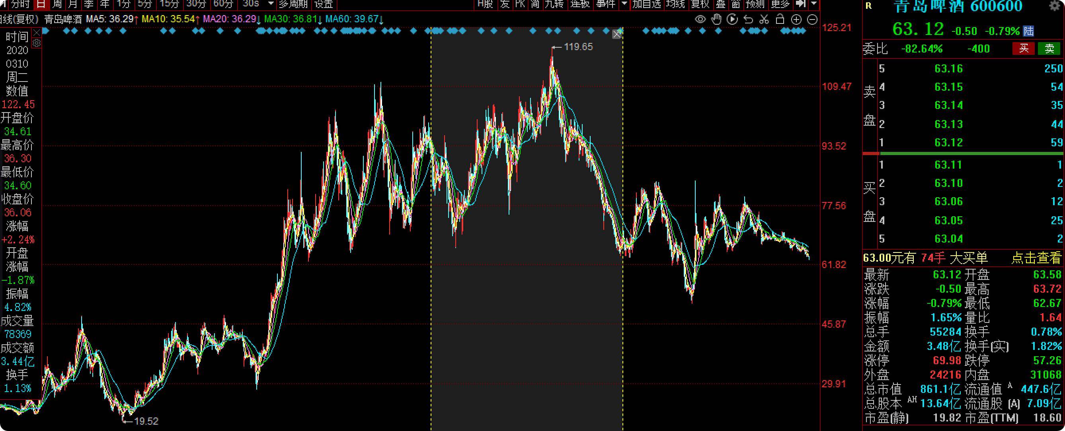Viewport: 1065px width, 431px height.
Task: Toggle the padlock lock icon
Action: (780, 19)
